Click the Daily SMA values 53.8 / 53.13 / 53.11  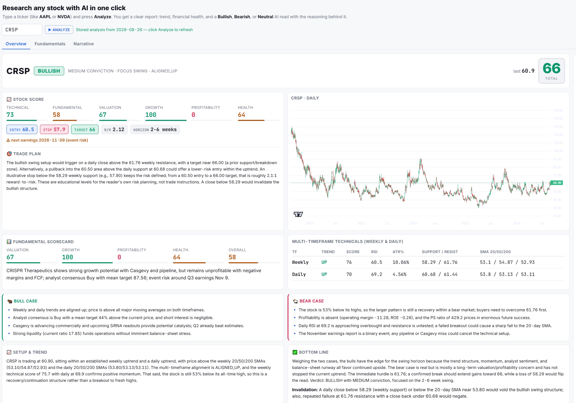pyautogui.click(x=507, y=274)
